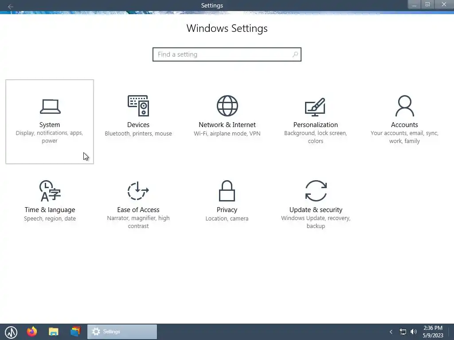The height and width of the screenshot is (340, 454).
Task: Click 'Bluetooth, printers, mouse' description
Action: click(x=138, y=134)
